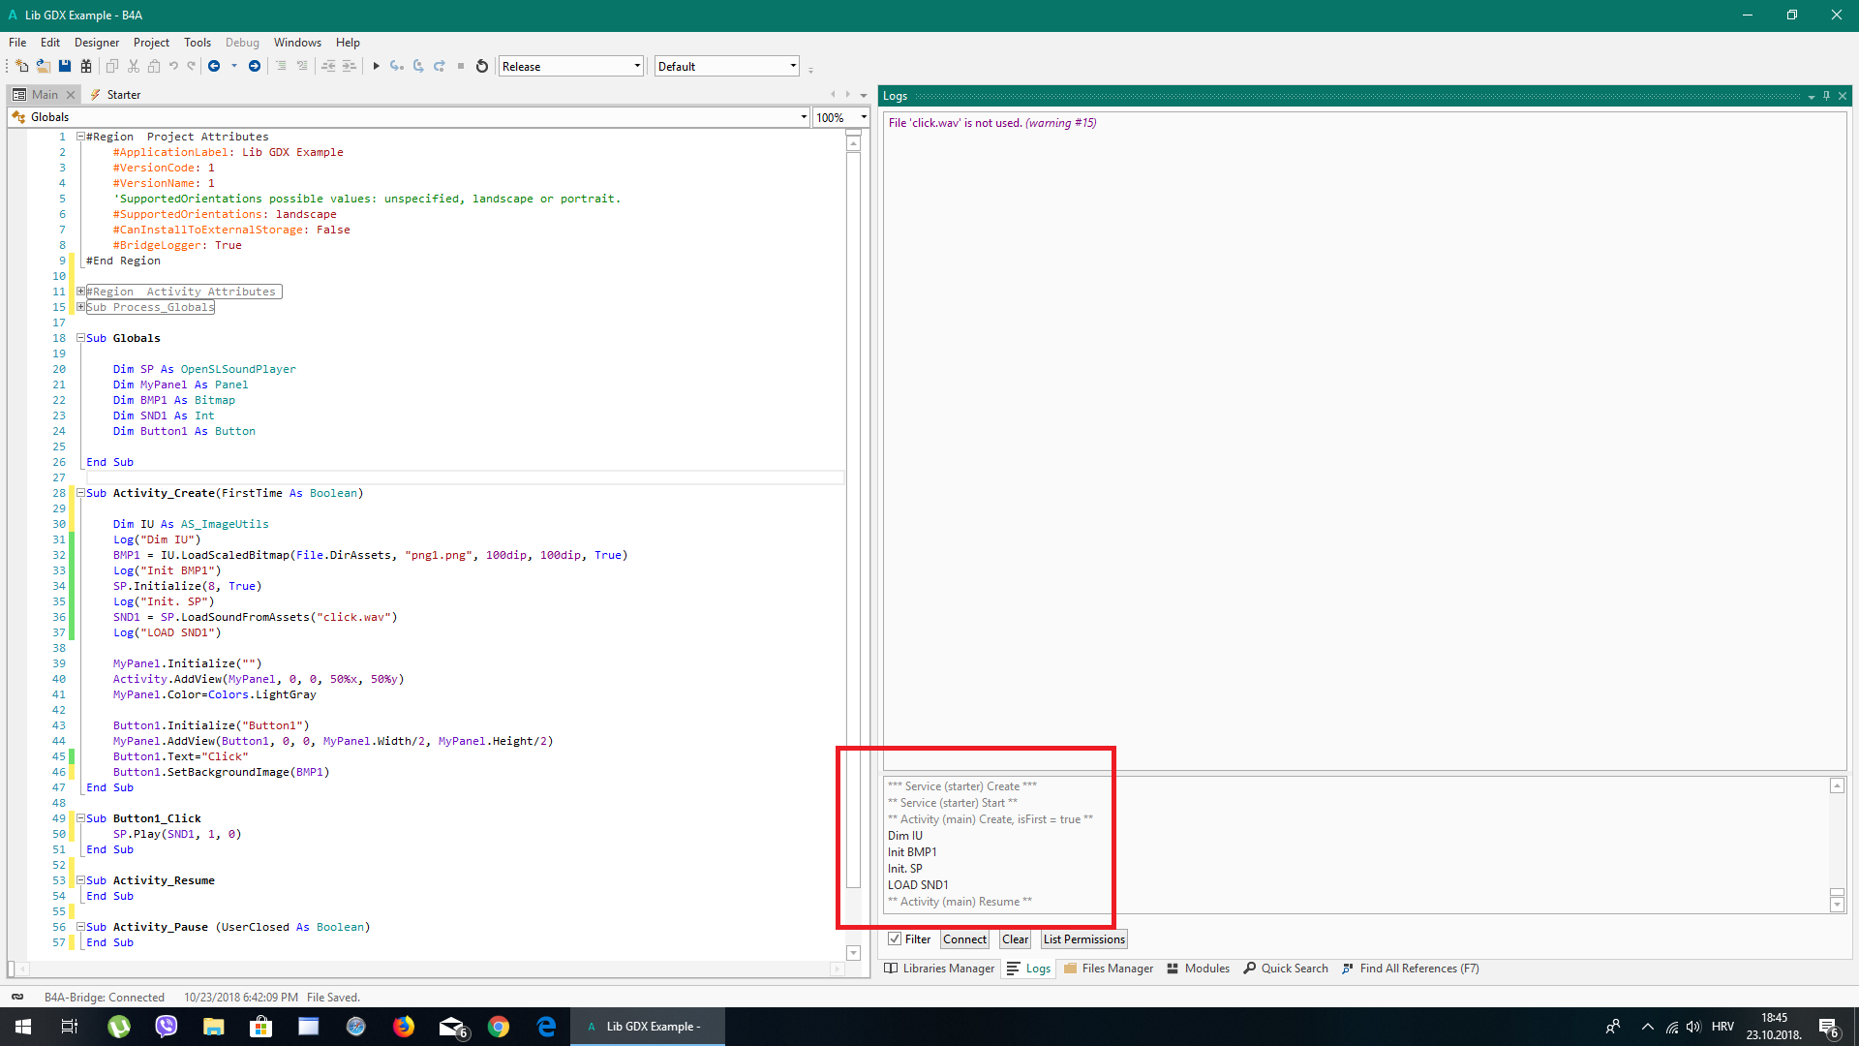The height and width of the screenshot is (1046, 1859).
Task: Click the open project folder icon
Action: [44, 66]
